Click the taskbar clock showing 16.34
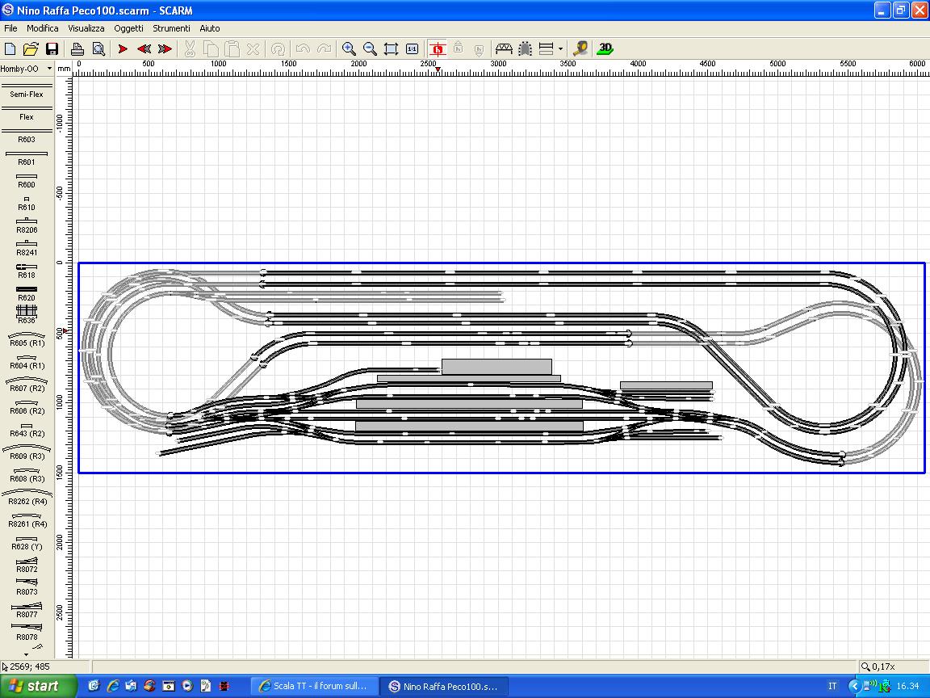 point(907,686)
